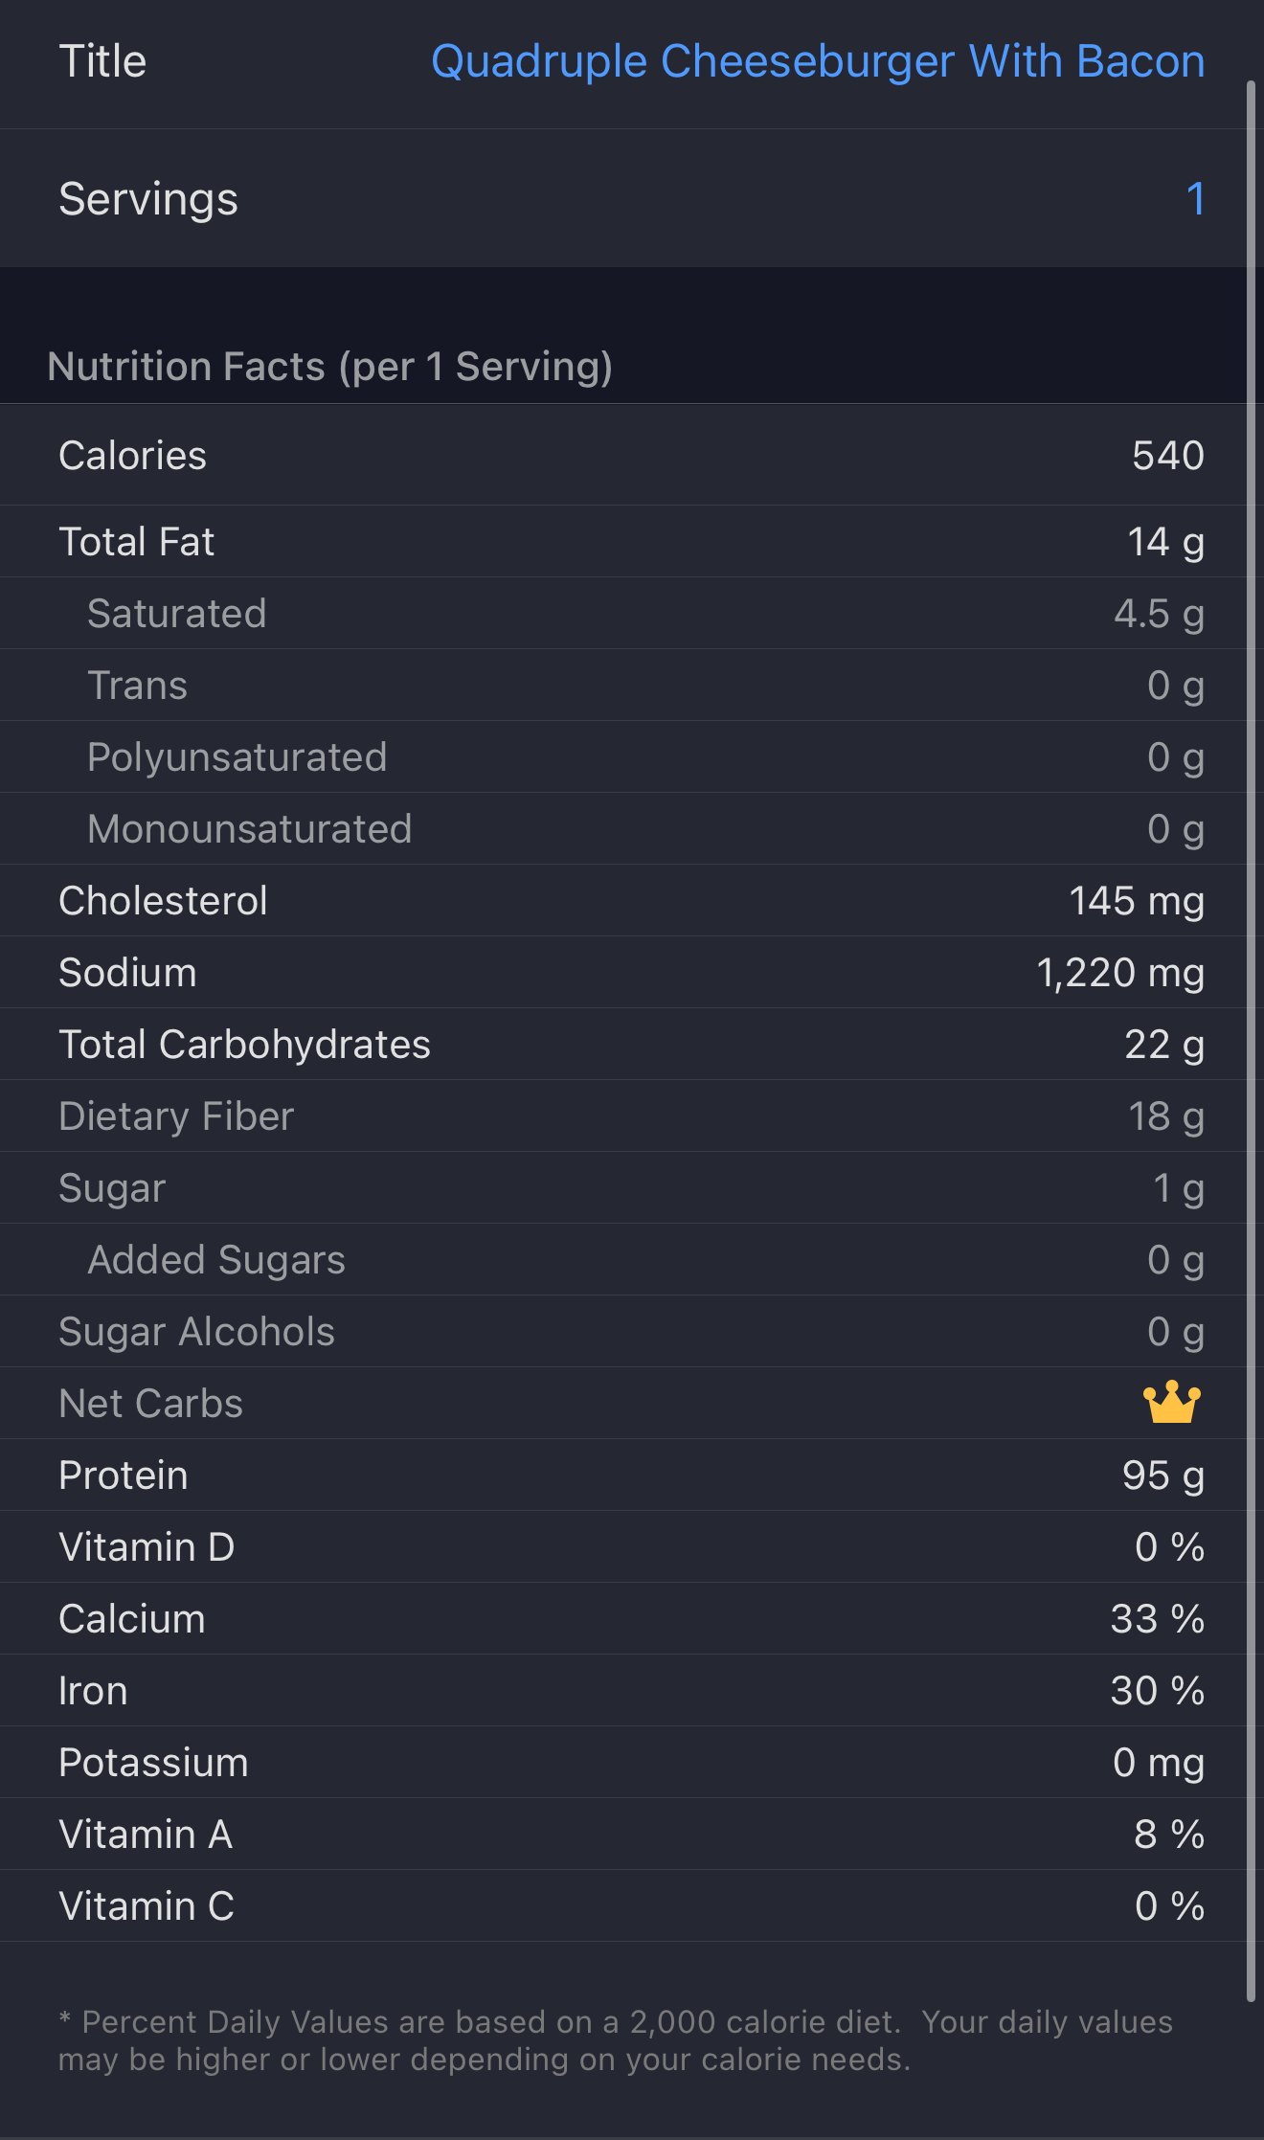This screenshot has height=2140, width=1264.
Task: Edit the Quadruple Cheeseburger With Bacon title
Action: click(817, 62)
